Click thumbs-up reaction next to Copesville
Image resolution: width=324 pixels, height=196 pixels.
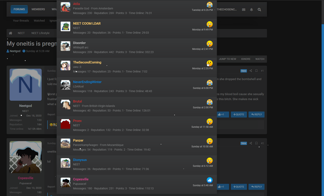[210, 180]
